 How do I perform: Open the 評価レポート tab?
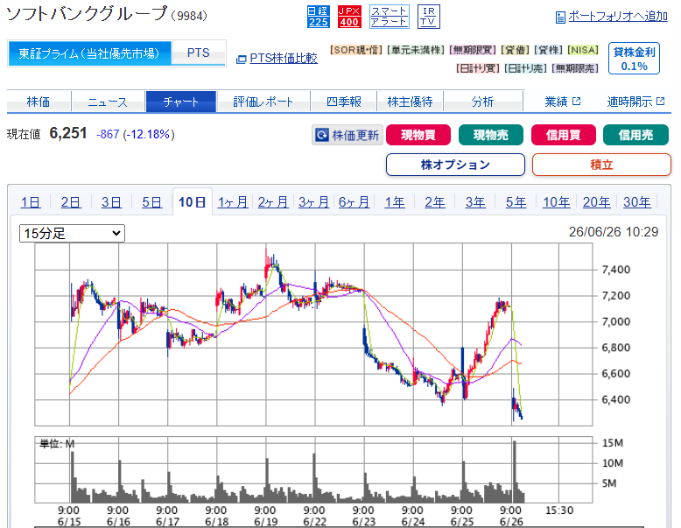click(x=263, y=102)
